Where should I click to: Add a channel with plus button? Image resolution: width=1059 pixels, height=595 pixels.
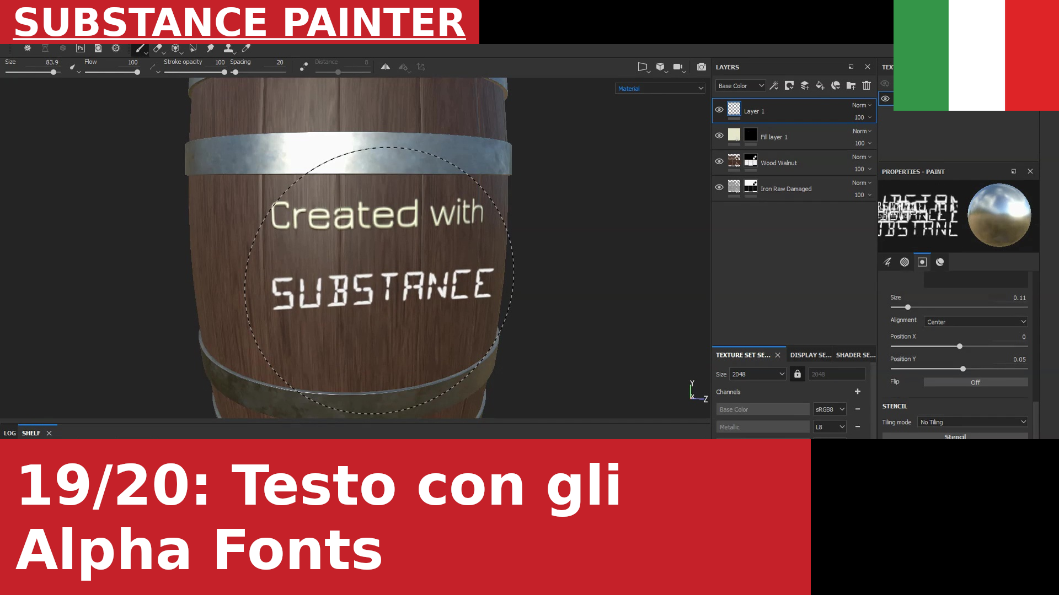858,392
